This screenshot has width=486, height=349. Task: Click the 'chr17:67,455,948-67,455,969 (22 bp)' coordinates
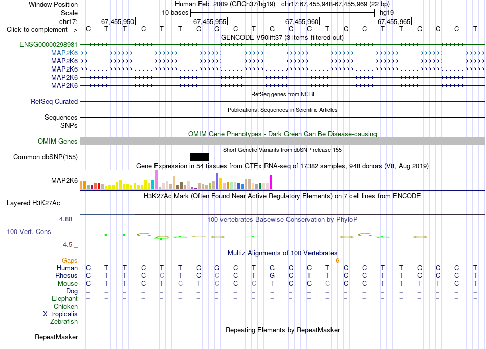tap(336, 4)
